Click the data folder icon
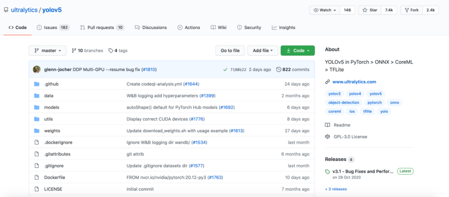 (x=36, y=96)
